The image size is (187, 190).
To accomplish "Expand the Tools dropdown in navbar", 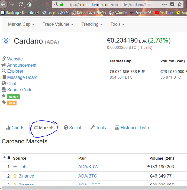I will pos(117,24).
